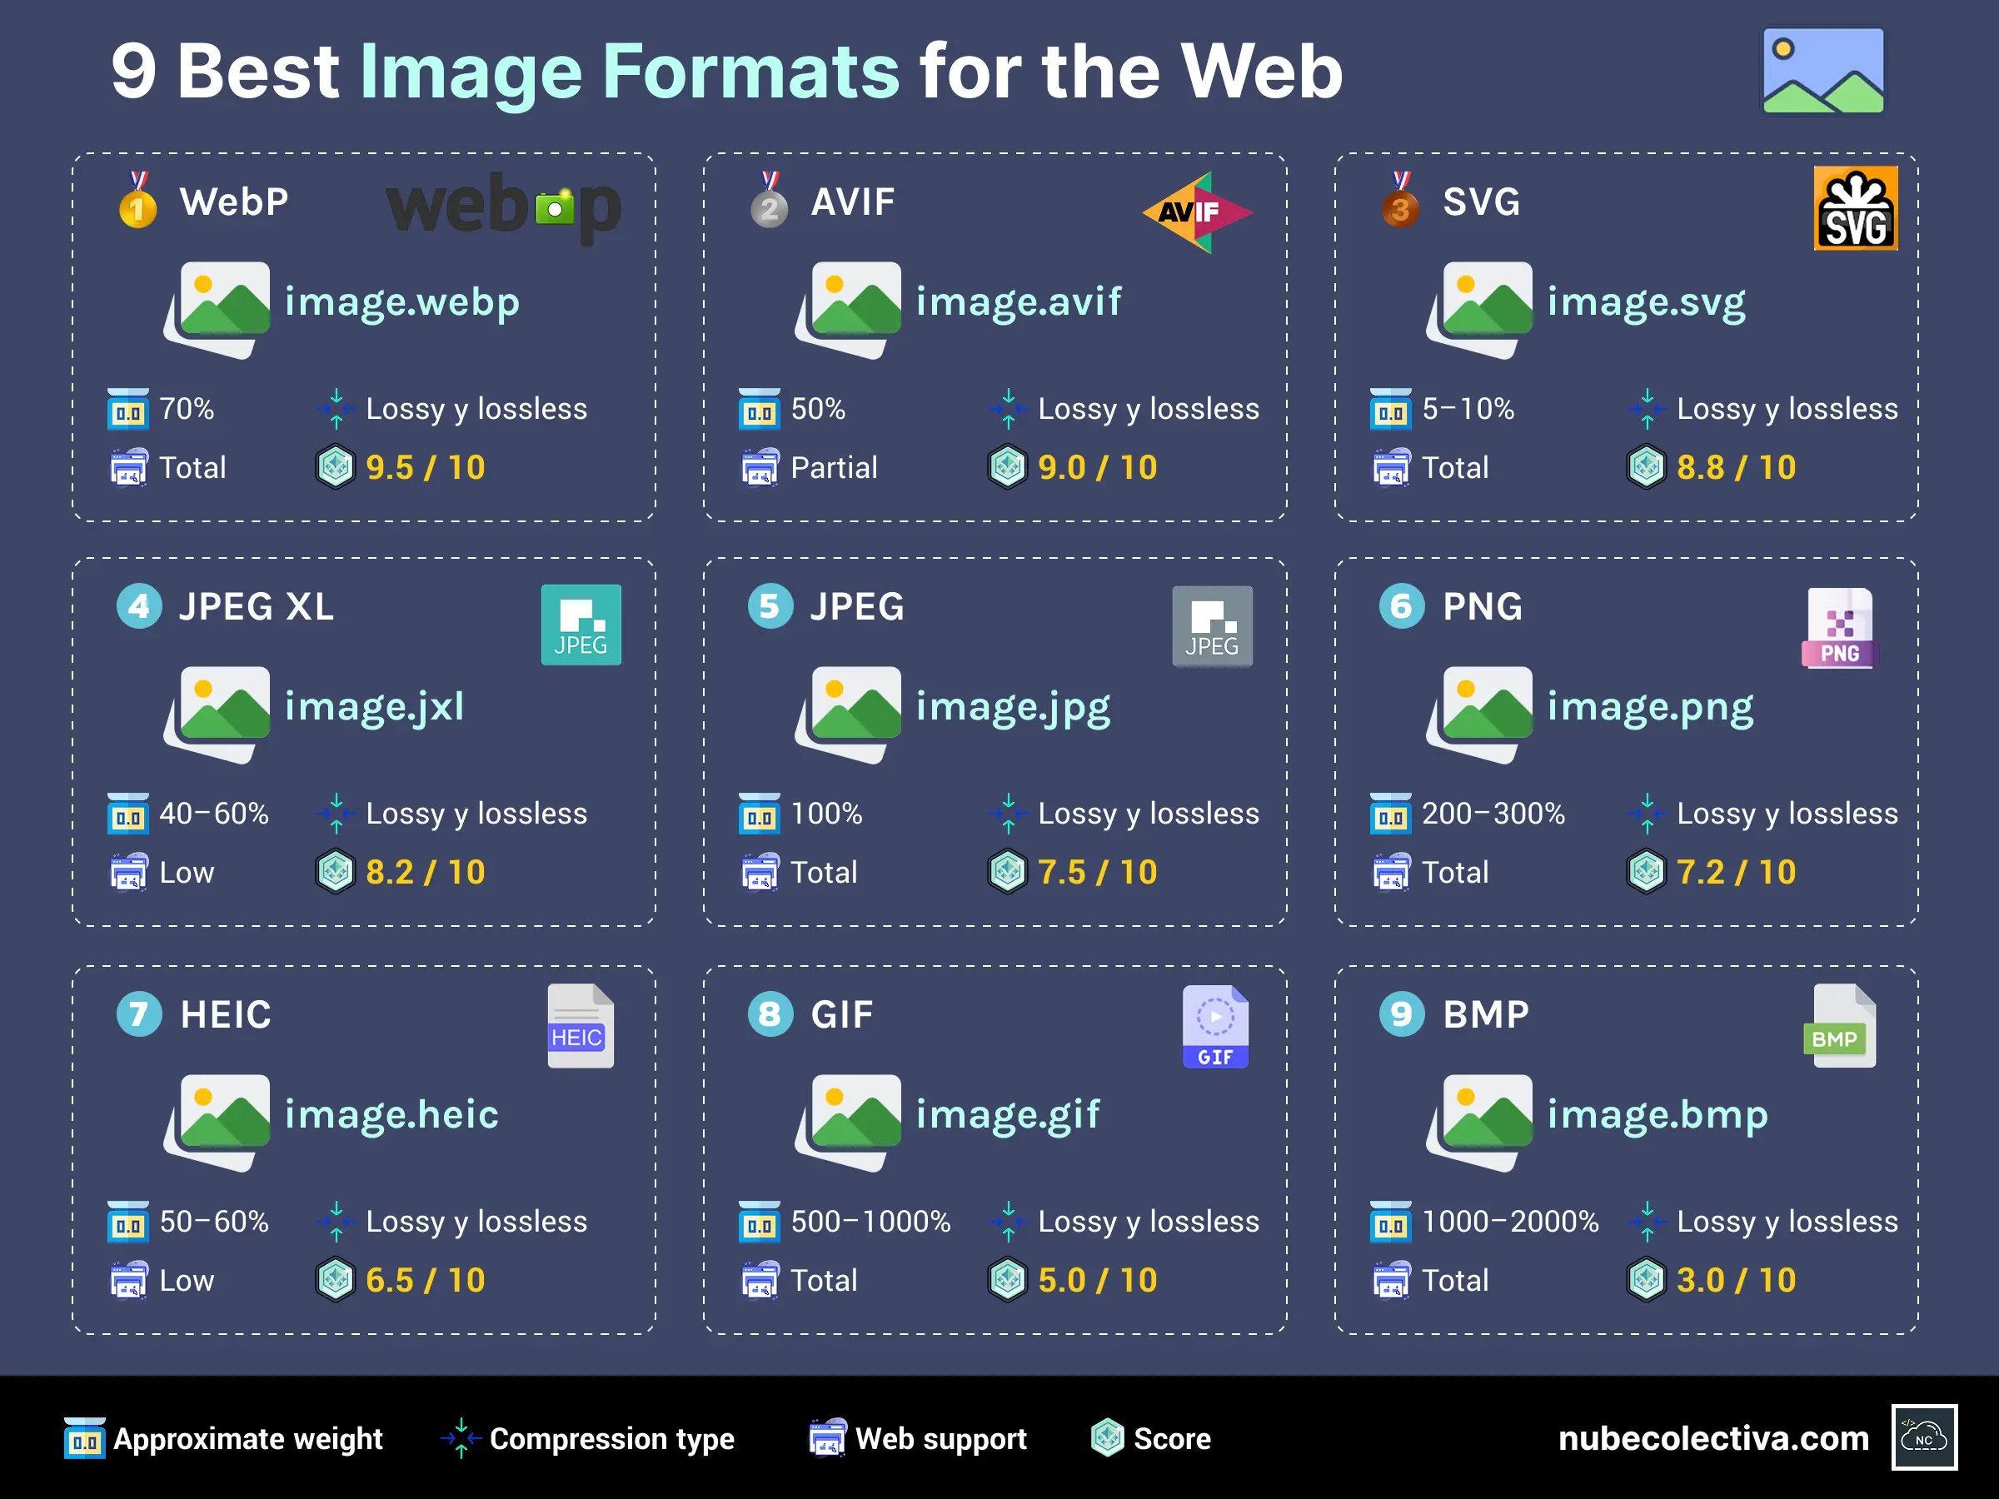Click the blue GIF file icon
1999x1499 pixels.
click(1215, 1027)
